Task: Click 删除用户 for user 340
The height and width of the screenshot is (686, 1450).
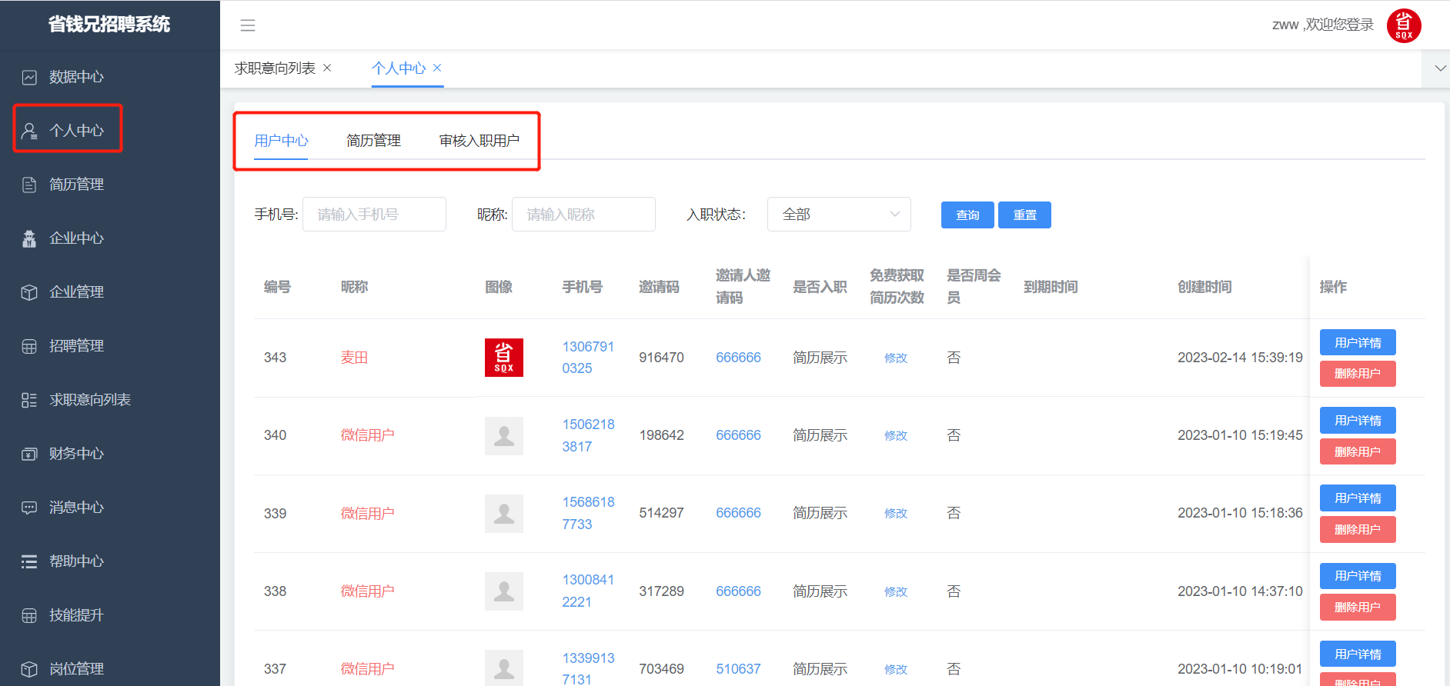Action: click(1357, 452)
